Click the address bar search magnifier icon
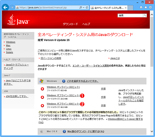The height and width of the screenshot is (137, 155). 81,7
